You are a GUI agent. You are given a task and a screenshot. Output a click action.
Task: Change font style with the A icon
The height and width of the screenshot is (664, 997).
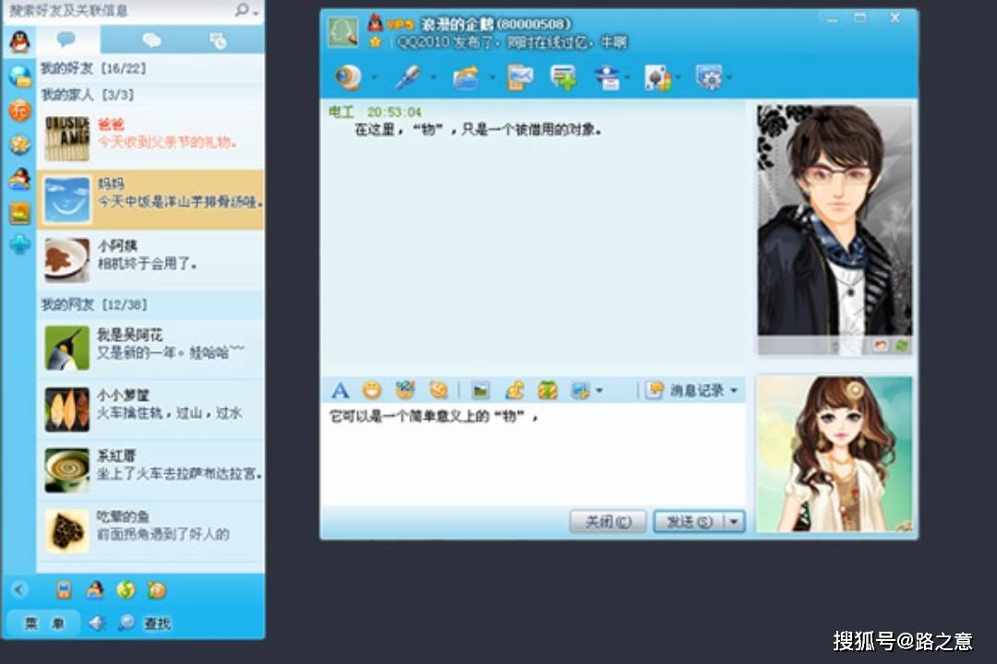340,390
